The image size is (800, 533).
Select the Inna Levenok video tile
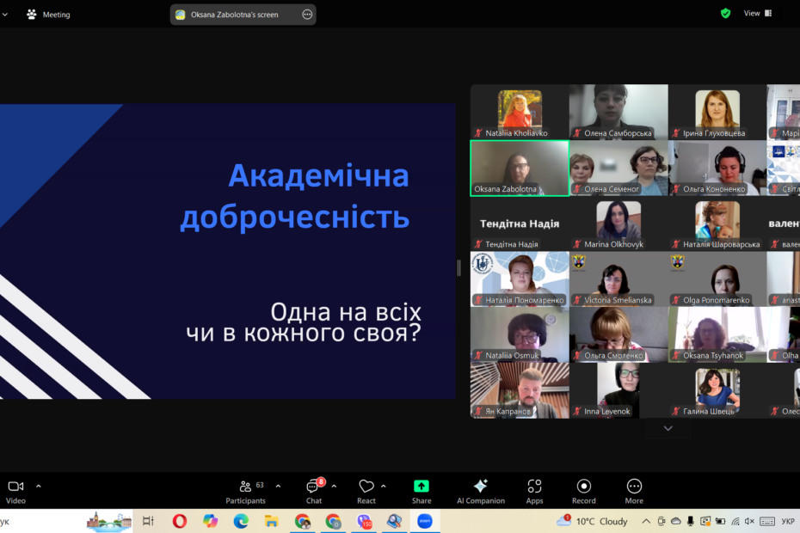(618, 390)
